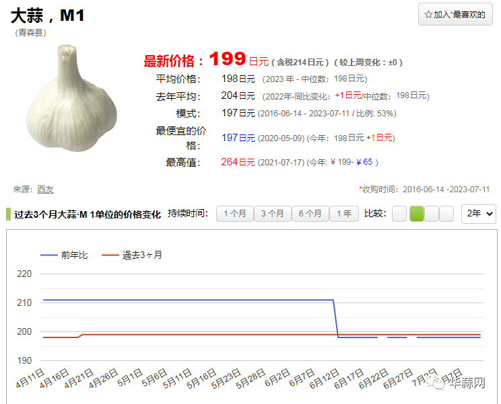The height and width of the screenshot is (404, 501).
Task: Click the blue 197日元 cheapest price
Action: [238, 138]
